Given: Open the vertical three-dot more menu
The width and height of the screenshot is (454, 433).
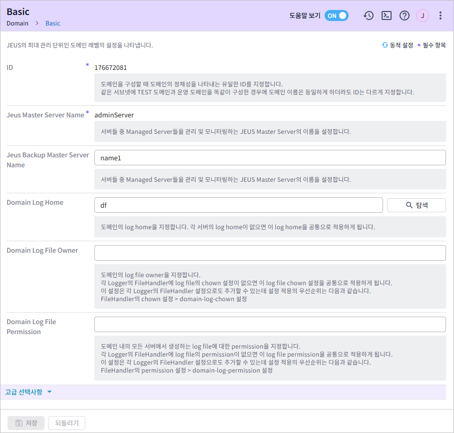Looking at the screenshot, I should point(441,15).
